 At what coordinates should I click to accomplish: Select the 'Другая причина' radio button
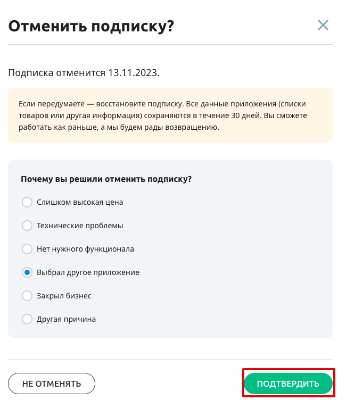click(27, 319)
